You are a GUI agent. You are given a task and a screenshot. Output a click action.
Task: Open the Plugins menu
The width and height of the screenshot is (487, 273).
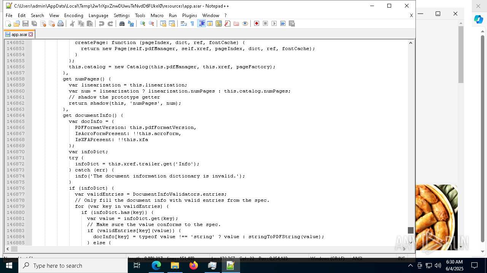point(189,16)
